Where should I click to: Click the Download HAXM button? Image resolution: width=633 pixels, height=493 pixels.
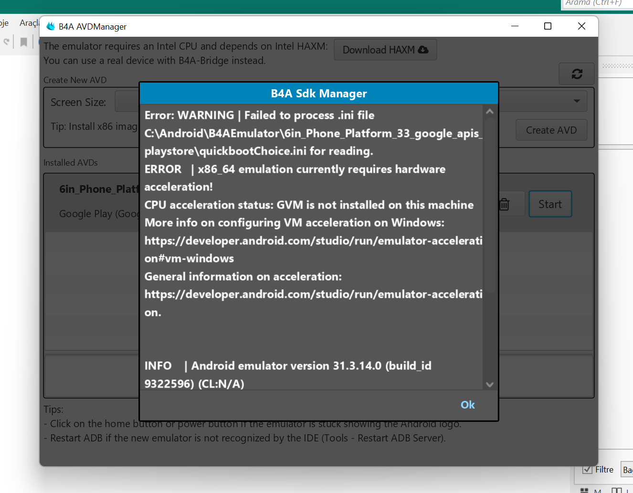tap(385, 50)
